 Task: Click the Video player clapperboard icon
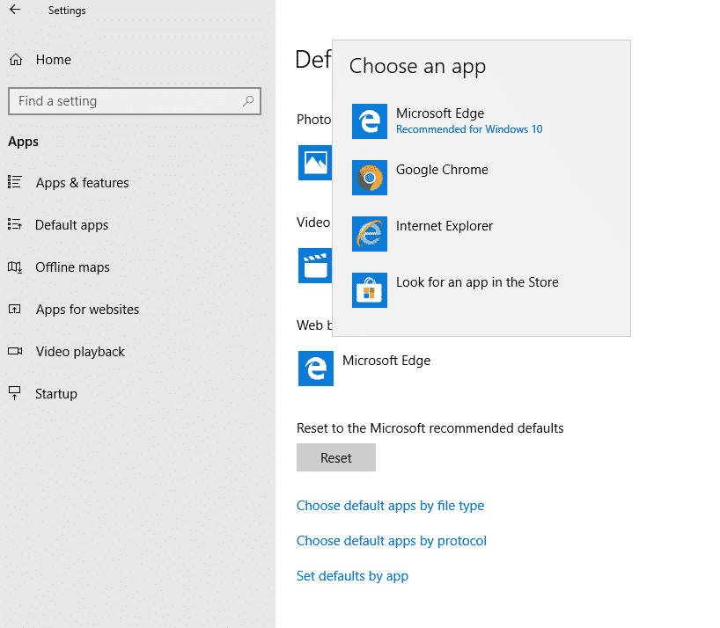(x=314, y=265)
